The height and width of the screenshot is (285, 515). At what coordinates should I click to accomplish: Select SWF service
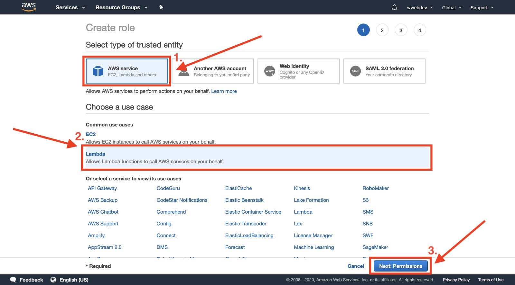point(368,236)
